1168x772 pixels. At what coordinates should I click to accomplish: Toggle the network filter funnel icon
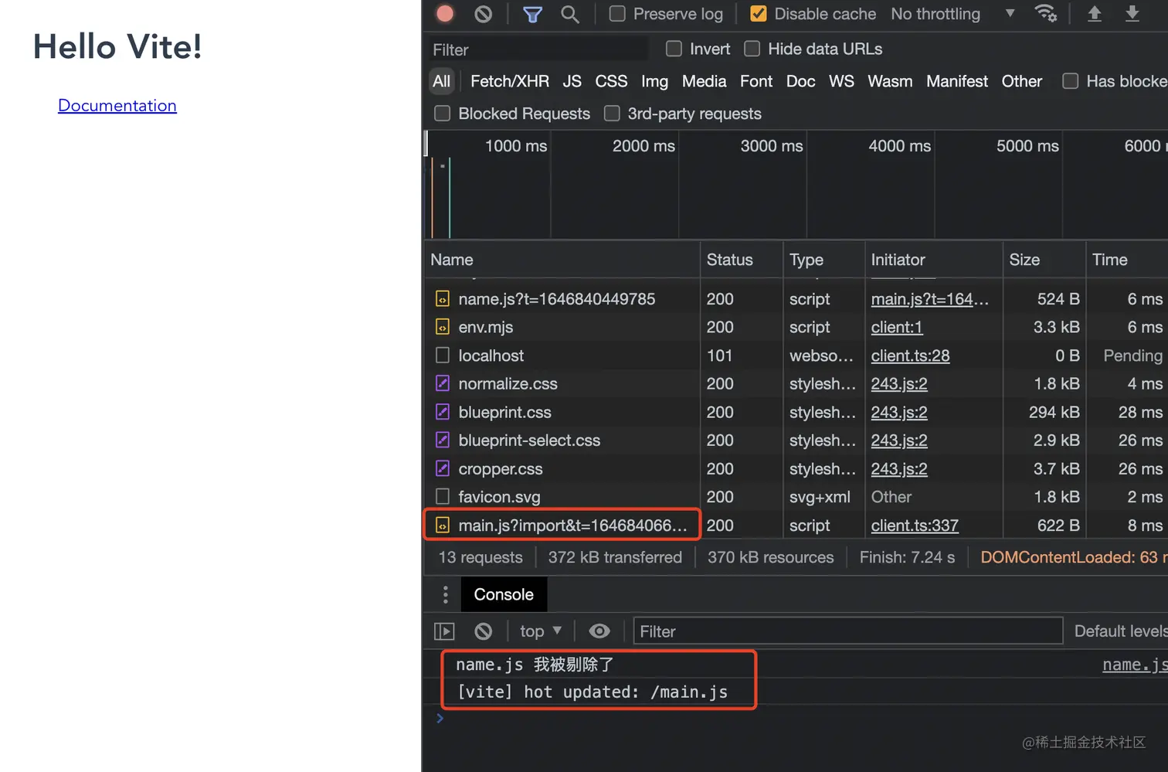tap(532, 14)
